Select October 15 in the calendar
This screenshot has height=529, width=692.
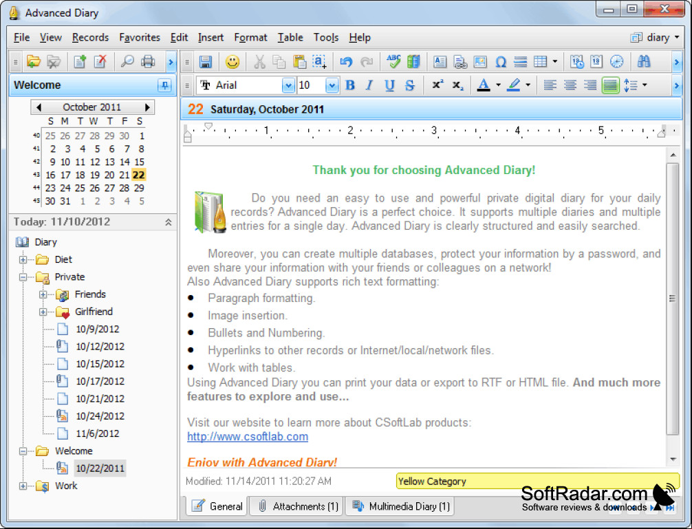(139, 162)
